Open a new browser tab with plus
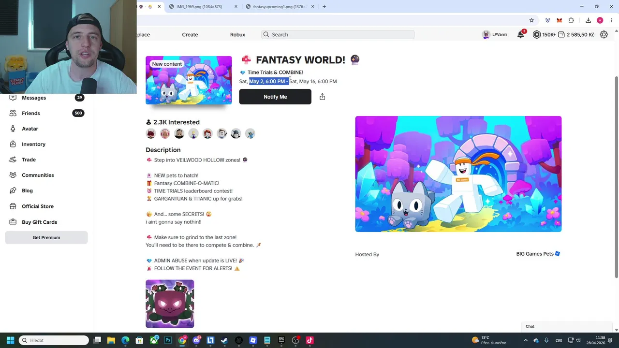Image resolution: width=619 pixels, height=348 pixels. tap(324, 6)
